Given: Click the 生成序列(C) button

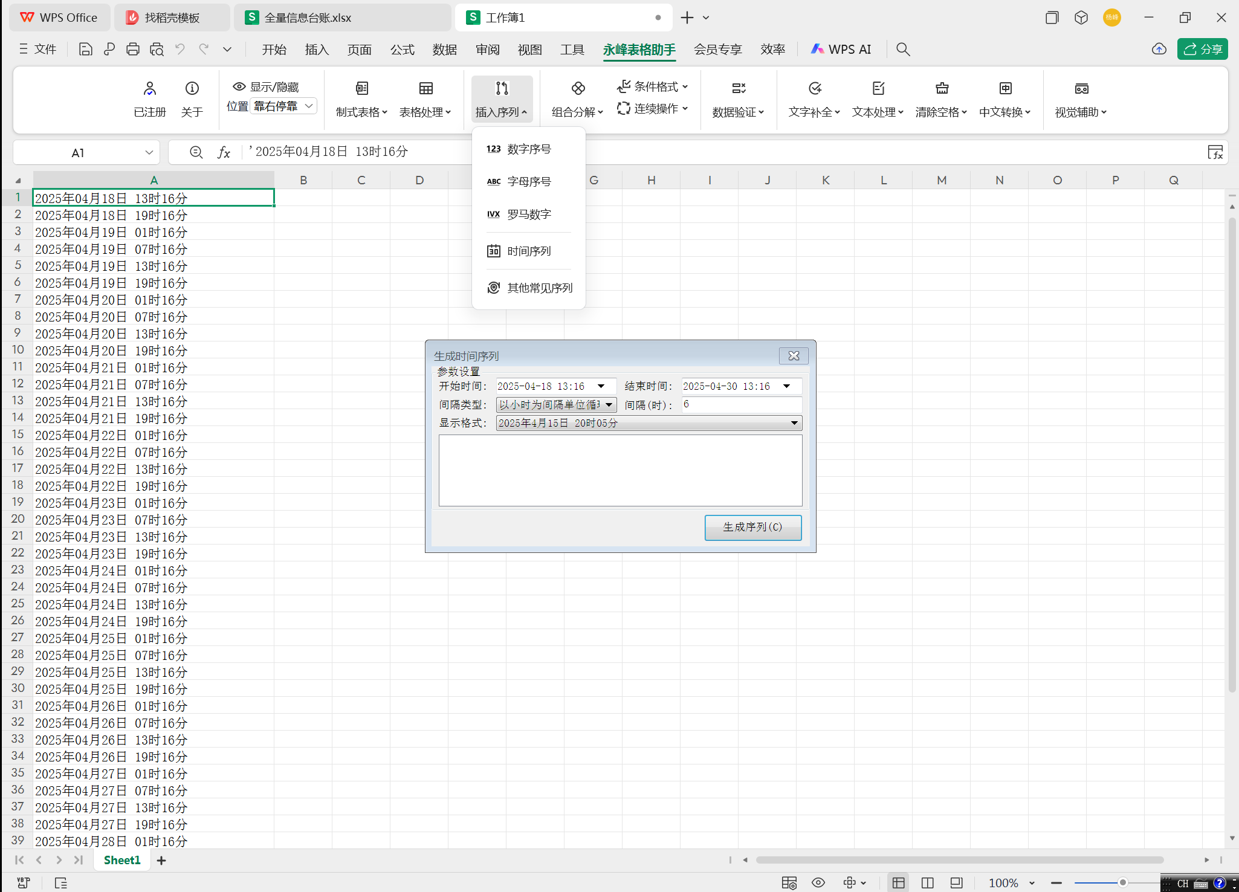Looking at the screenshot, I should click(752, 527).
